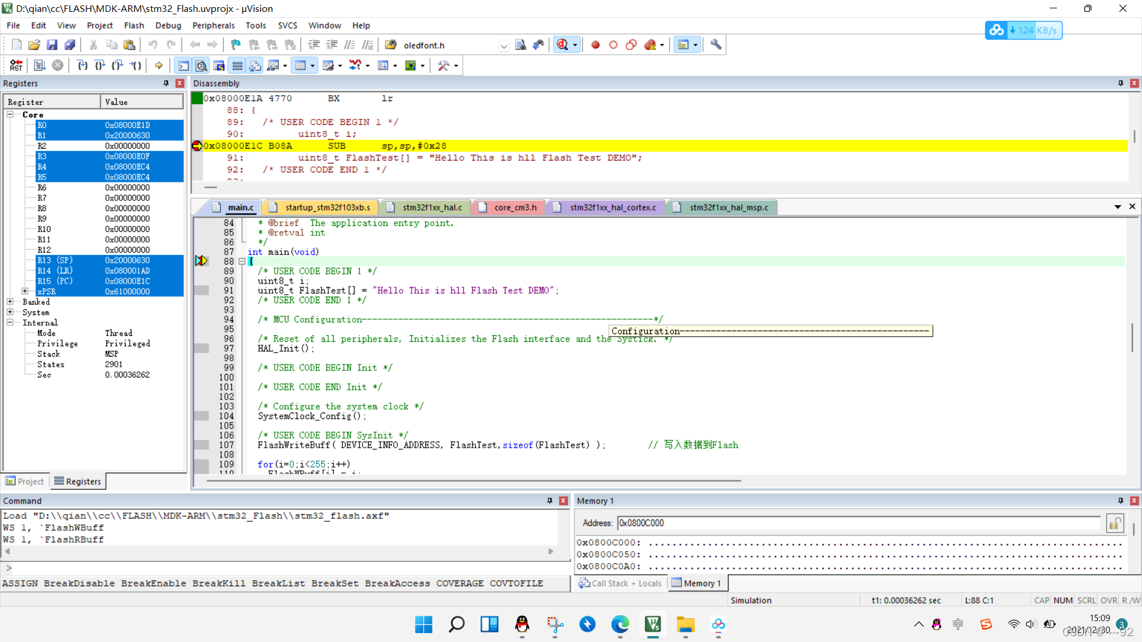
Task: Click the Open file icon
Action: tap(34, 45)
